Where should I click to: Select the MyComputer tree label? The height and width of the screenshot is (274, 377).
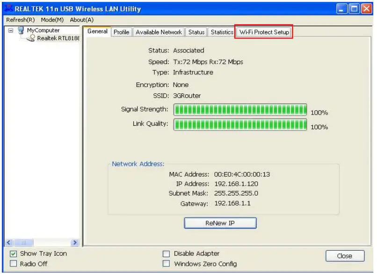tap(43, 30)
